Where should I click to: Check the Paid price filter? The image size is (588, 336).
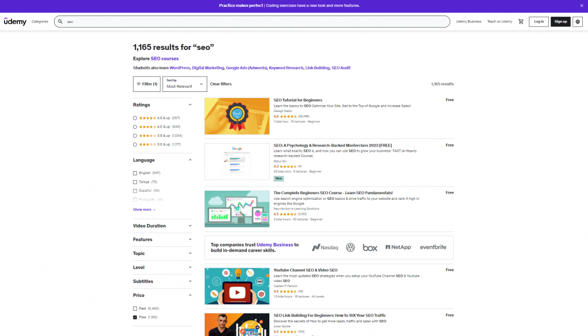tap(135, 308)
